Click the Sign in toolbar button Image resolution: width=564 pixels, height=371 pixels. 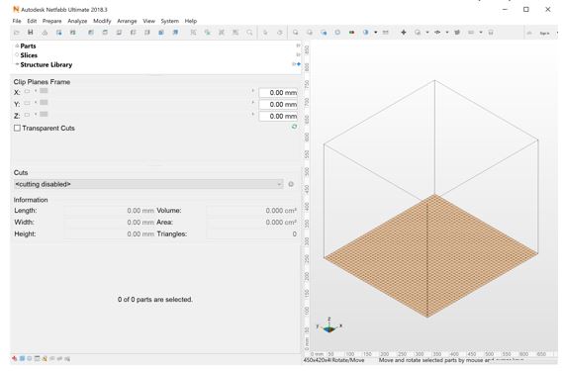pyautogui.click(x=544, y=33)
